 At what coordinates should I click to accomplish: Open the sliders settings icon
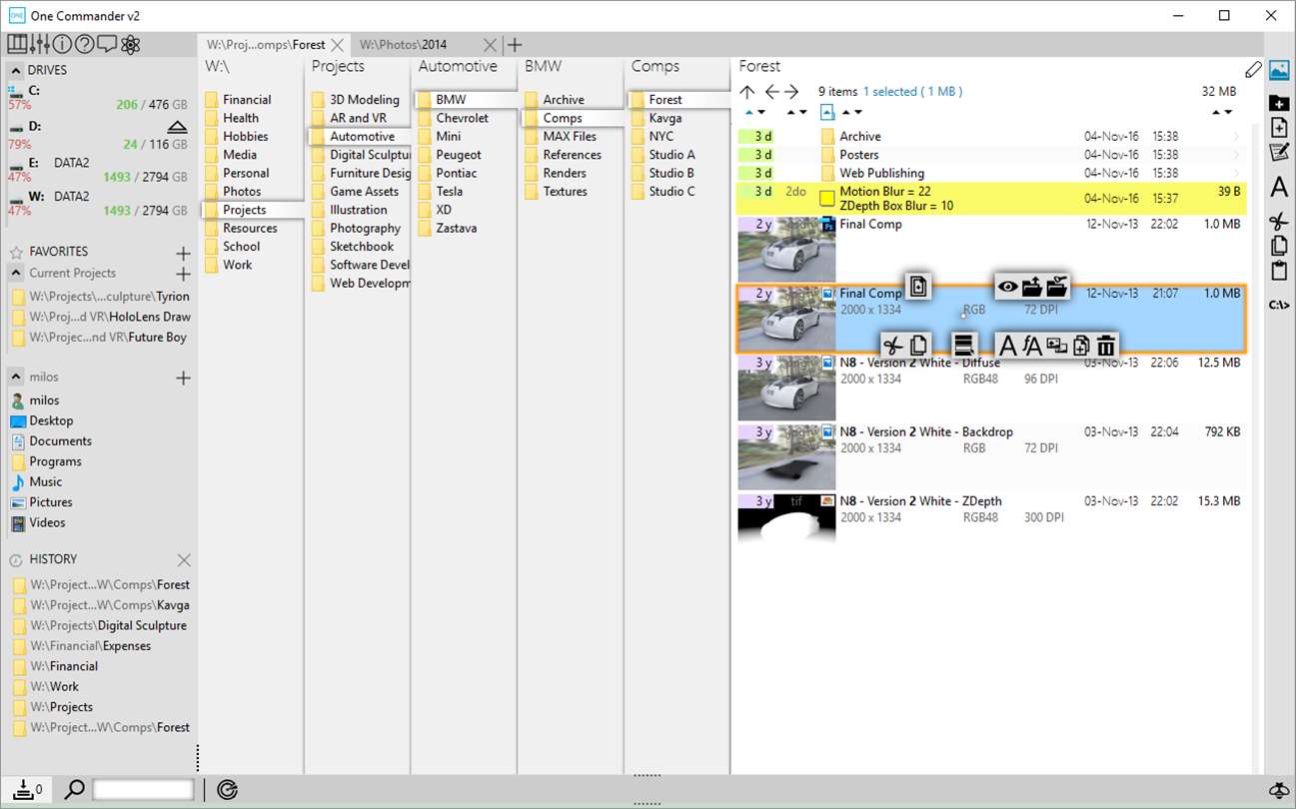[x=40, y=44]
